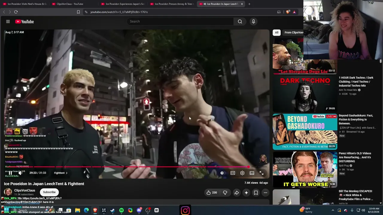Open CapCut from the taskbar
383x215 pixels.
[x=156, y=210]
